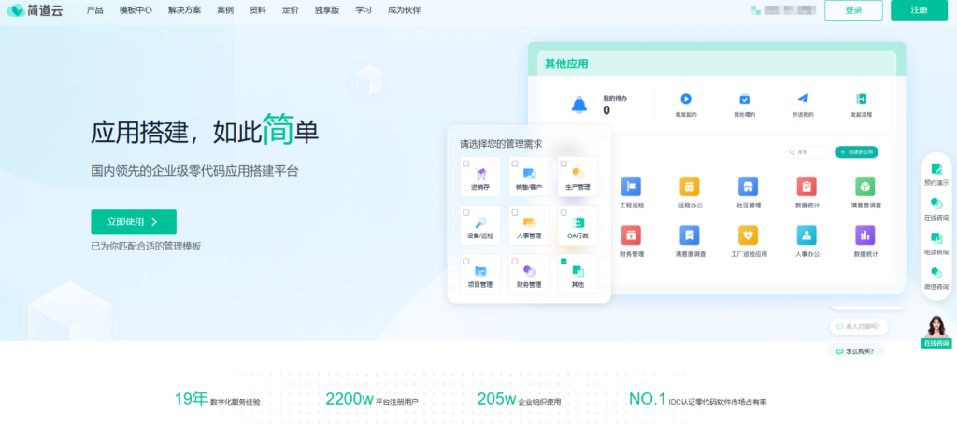Image resolution: width=957 pixels, height=442 pixels.
Task: Click the 登录 button
Action: tap(853, 10)
